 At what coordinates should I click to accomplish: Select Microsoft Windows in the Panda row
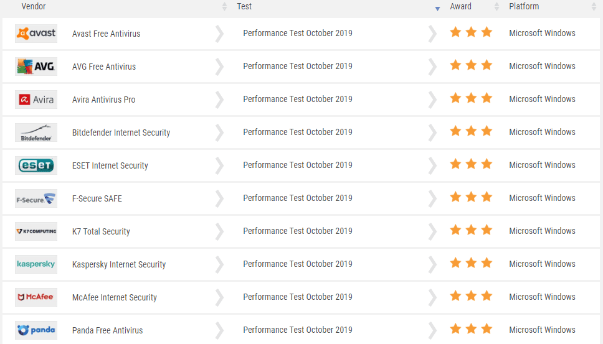pos(542,330)
